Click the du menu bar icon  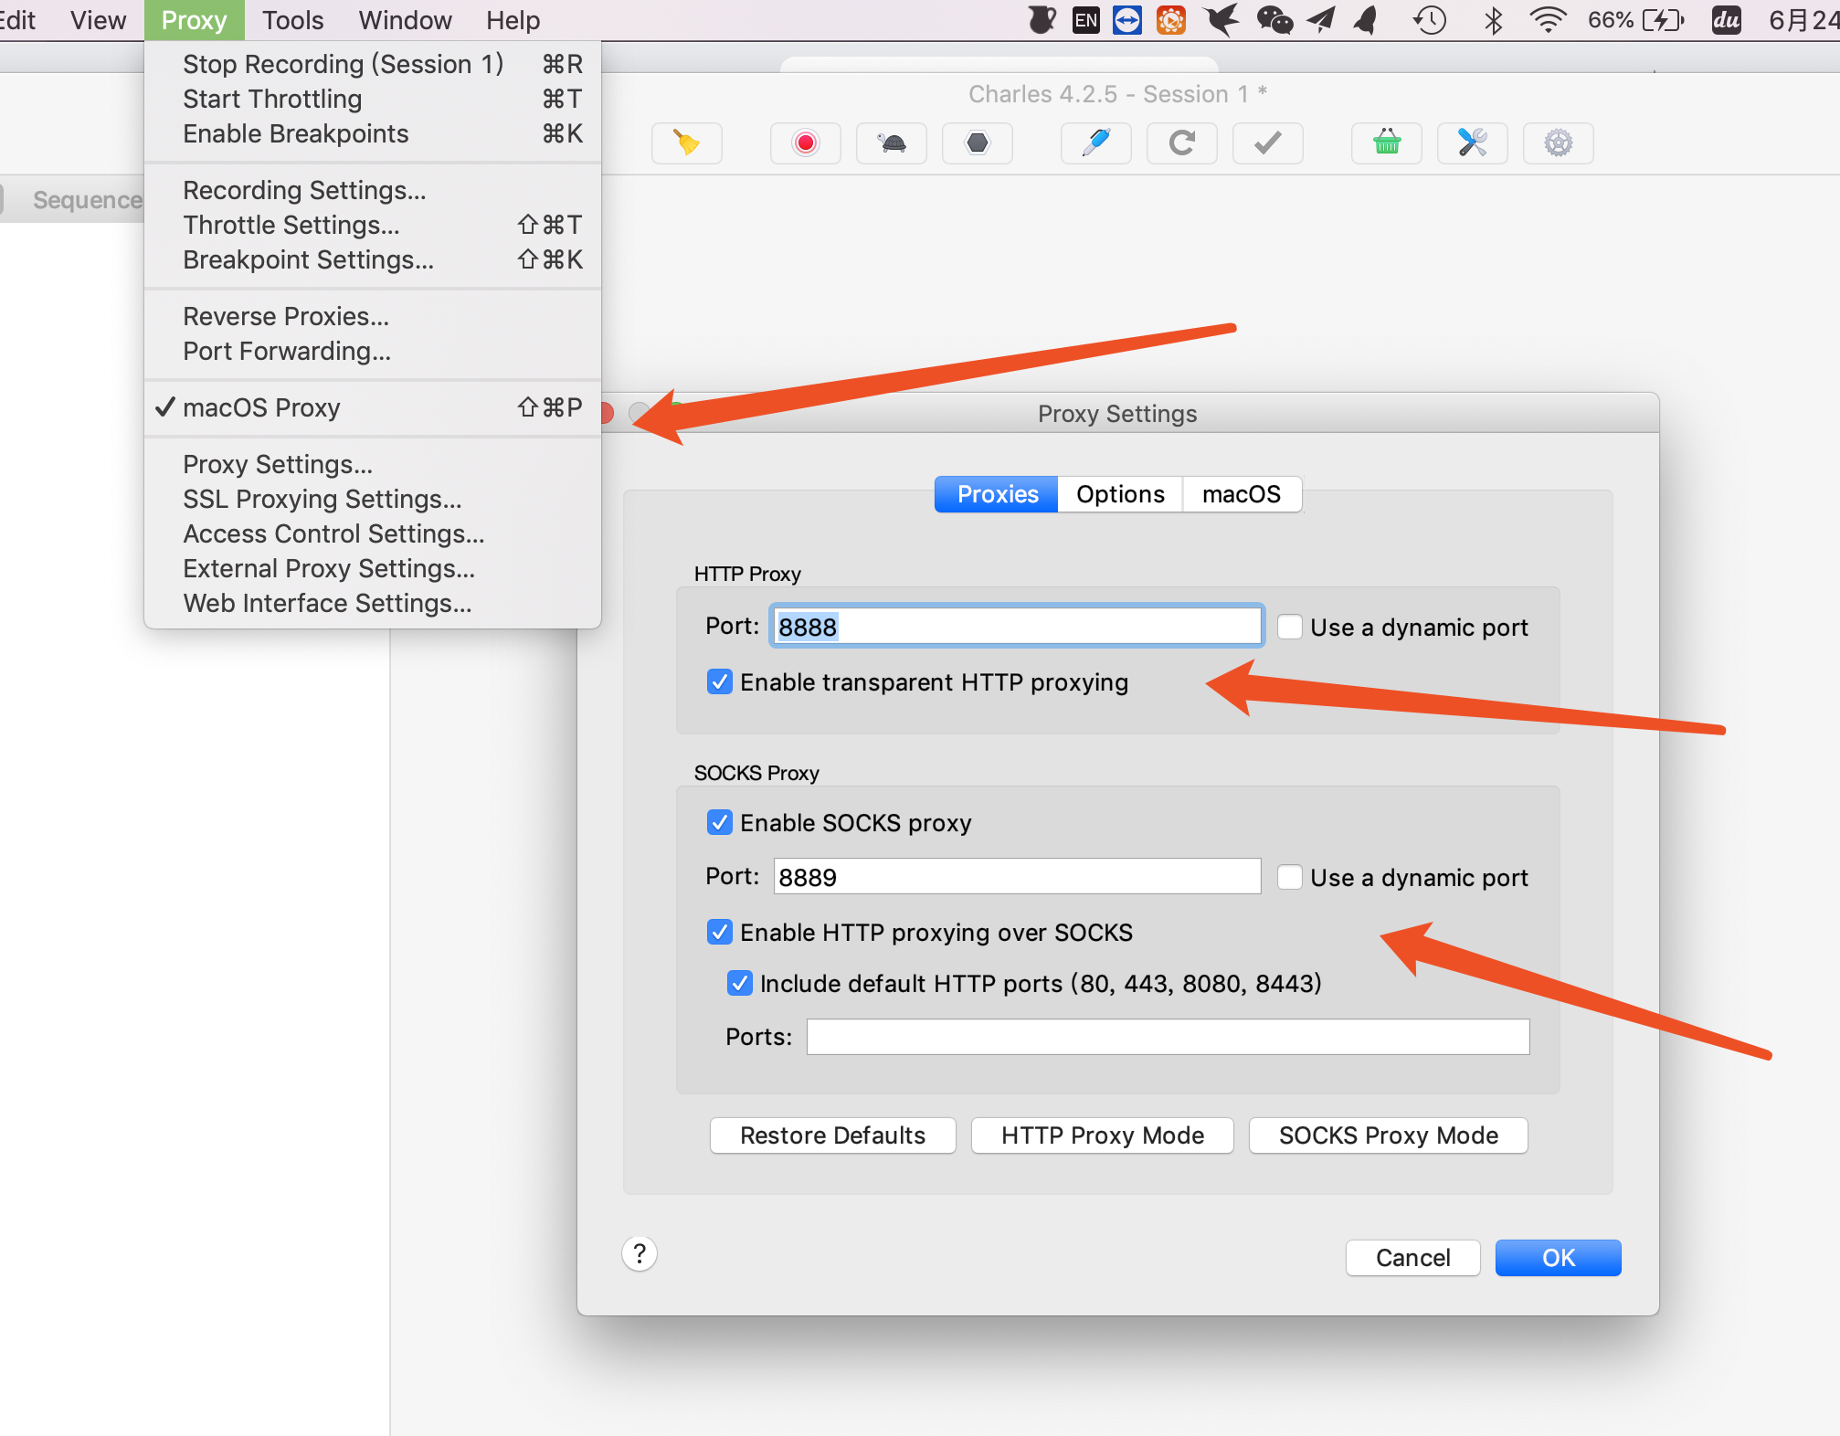pyautogui.click(x=1727, y=20)
